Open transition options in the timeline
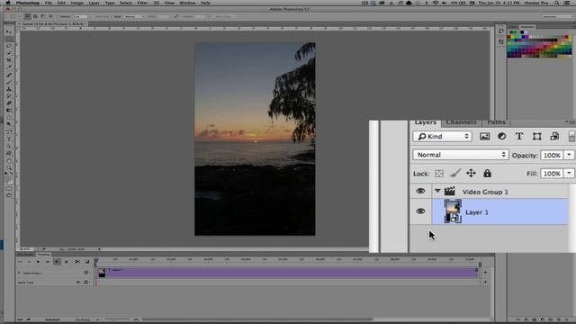This screenshot has height=324, width=576. coord(87,262)
